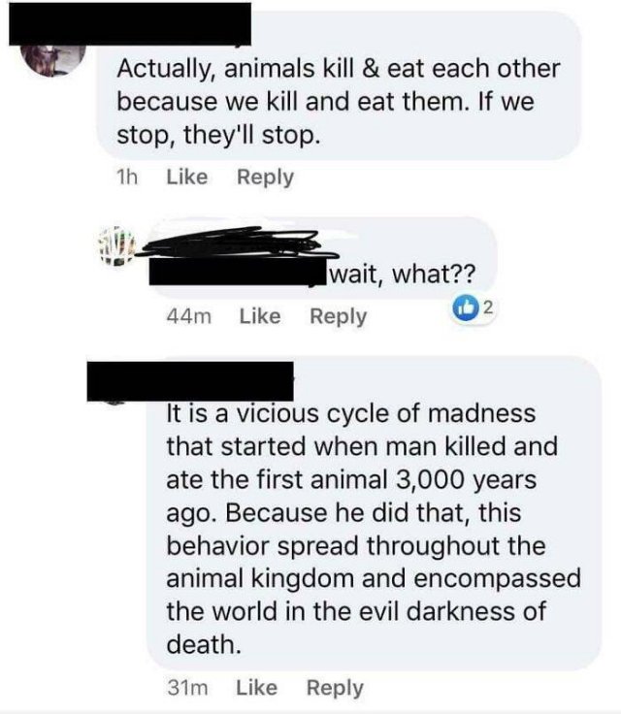Like the "vicious cycle of madness" comment
The image size is (621, 714).
[x=257, y=688]
